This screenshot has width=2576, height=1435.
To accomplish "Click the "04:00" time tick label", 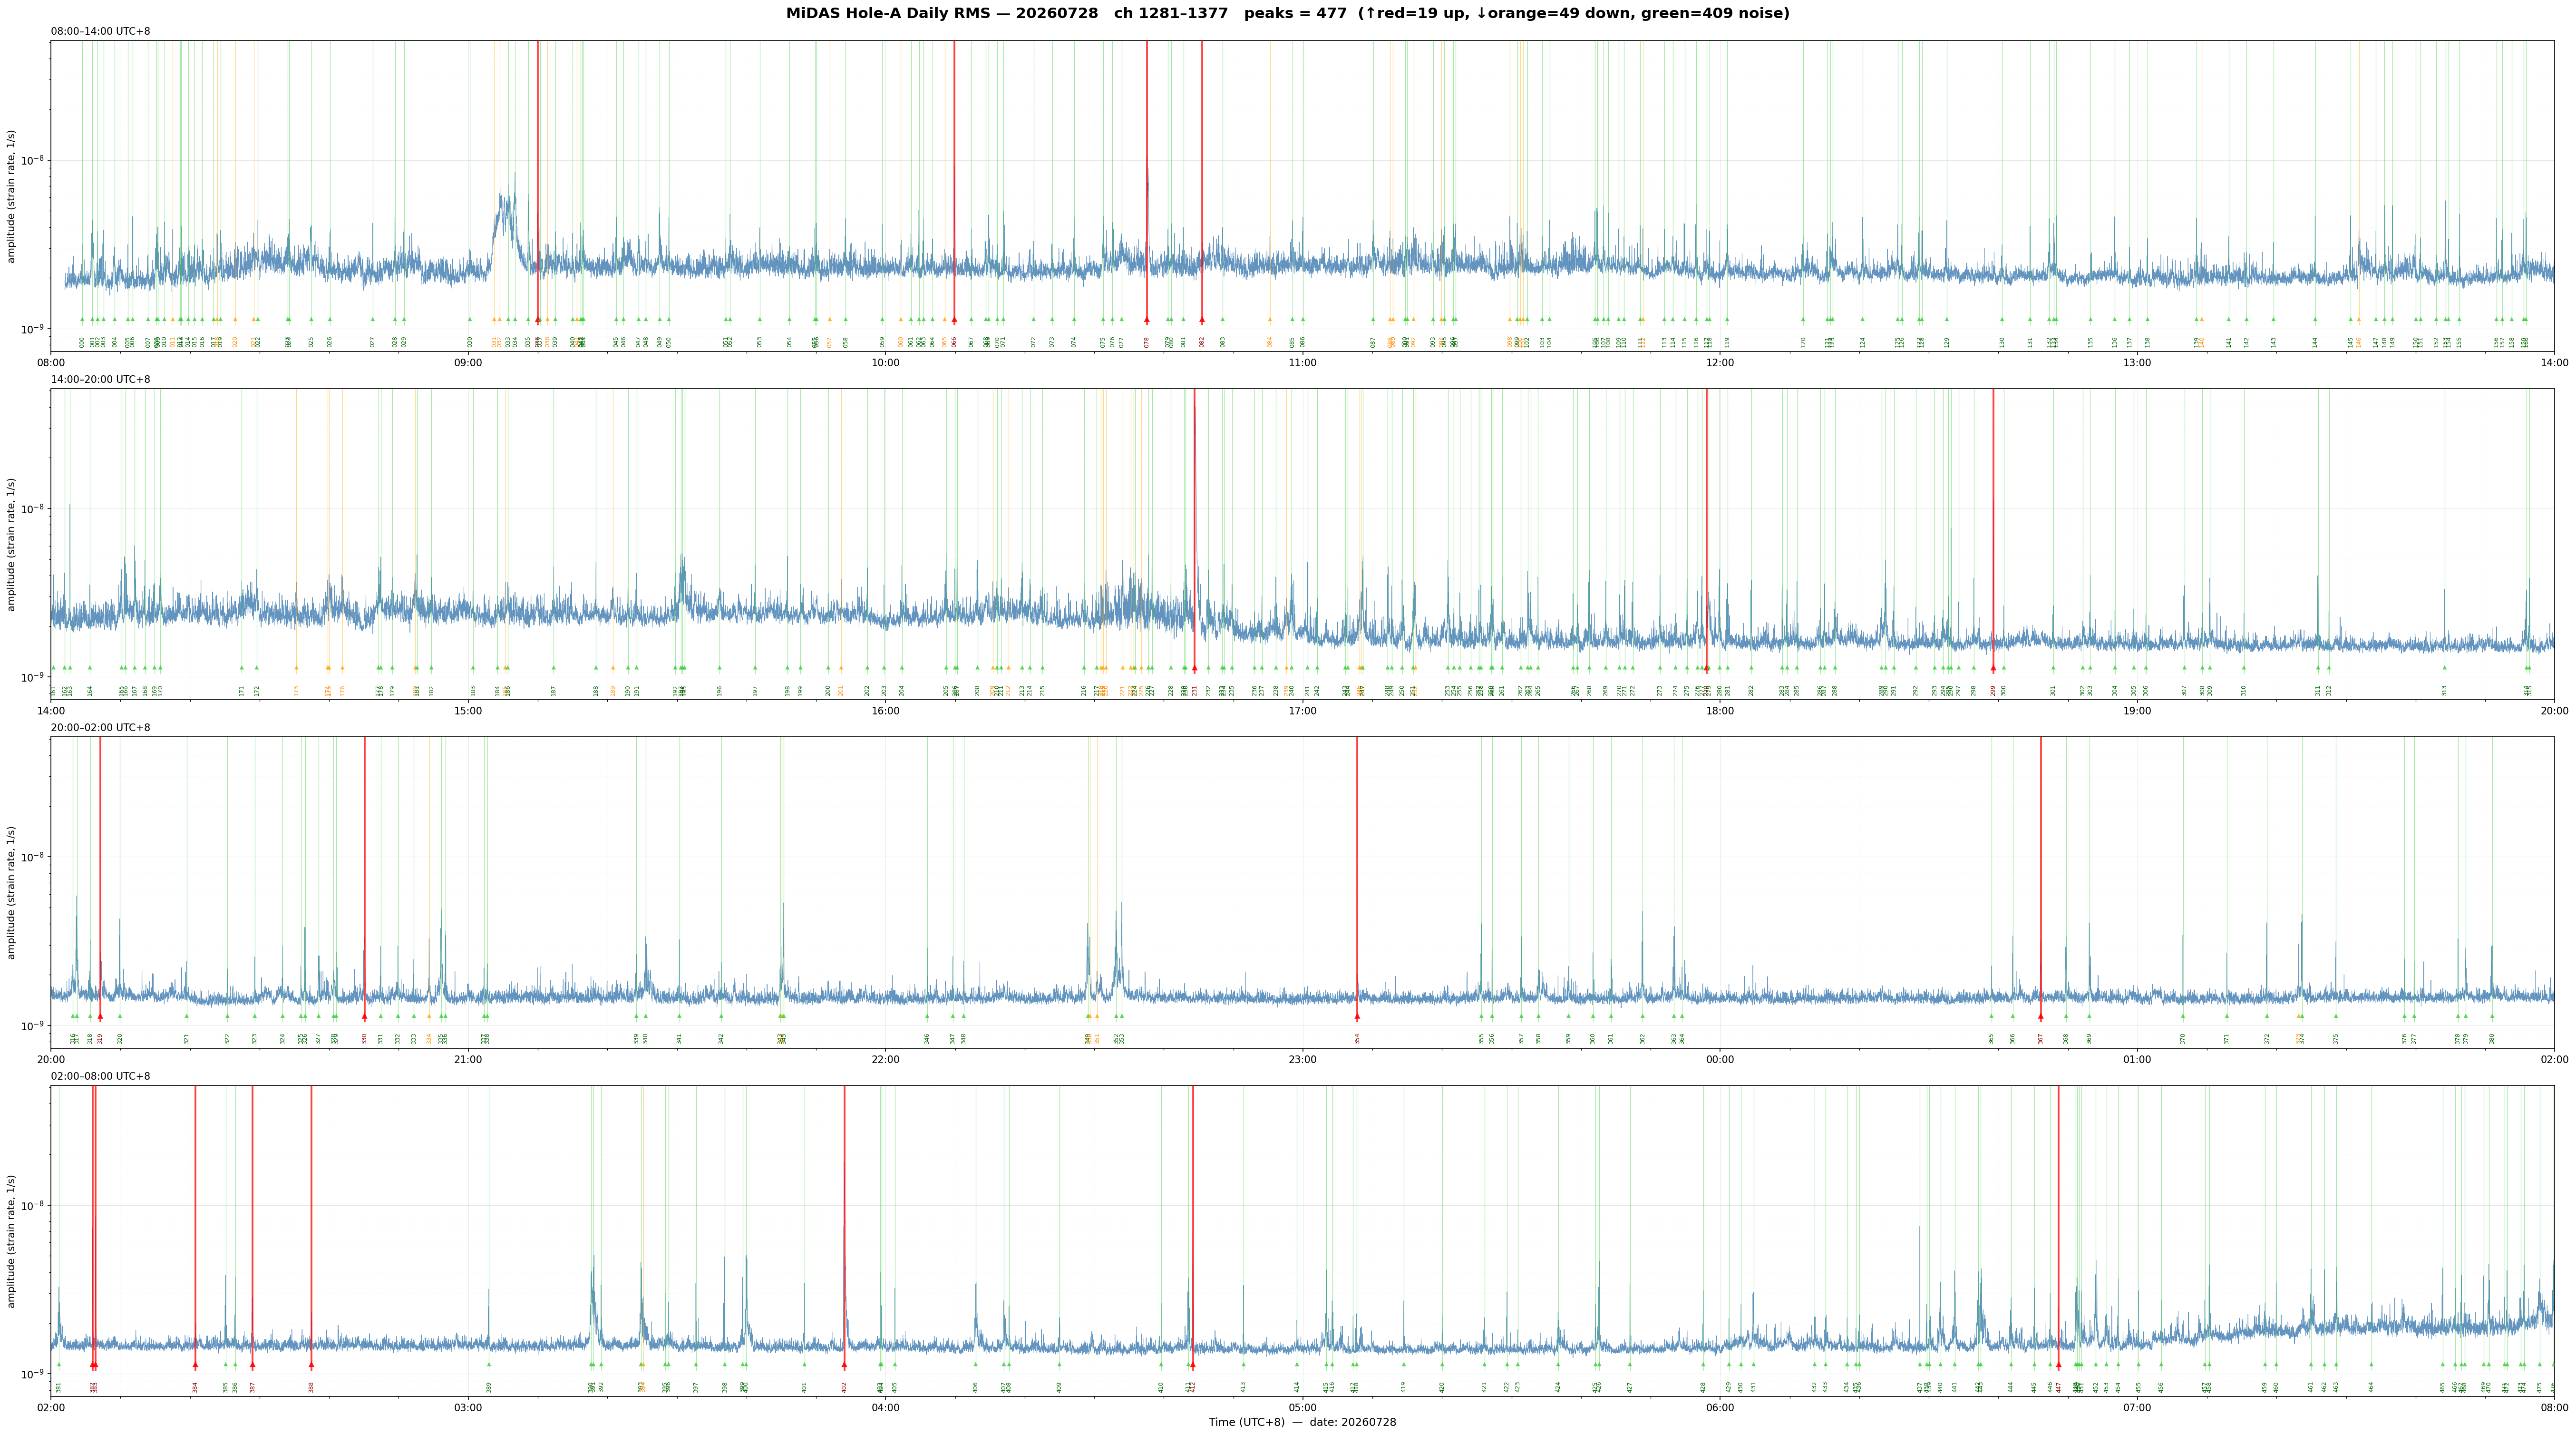I will tap(885, 1408).
